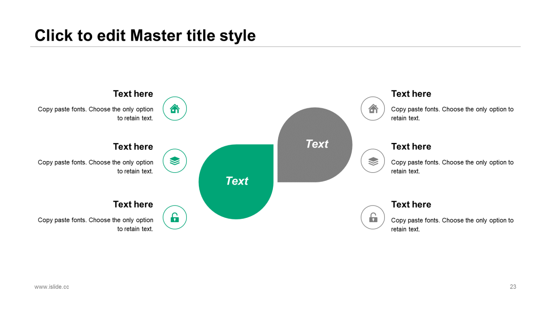Select 'Text here' heading beside gray house icon
The height and width of the screenshot is (310, 551).
(x=411, y=94)
